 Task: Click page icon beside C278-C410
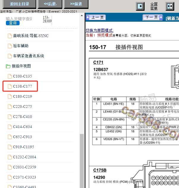[x=10, y=116]
